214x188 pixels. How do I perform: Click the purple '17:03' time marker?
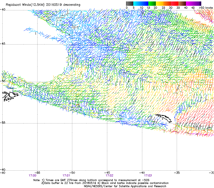pos(148,176)
